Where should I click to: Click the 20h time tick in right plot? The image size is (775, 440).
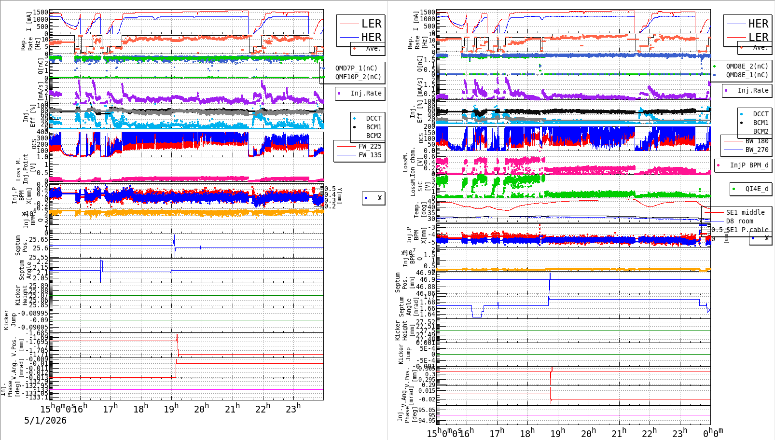[x=588, y=433]
